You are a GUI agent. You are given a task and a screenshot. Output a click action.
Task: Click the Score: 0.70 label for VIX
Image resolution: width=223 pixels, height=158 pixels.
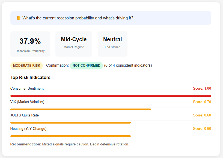[202, 102]
